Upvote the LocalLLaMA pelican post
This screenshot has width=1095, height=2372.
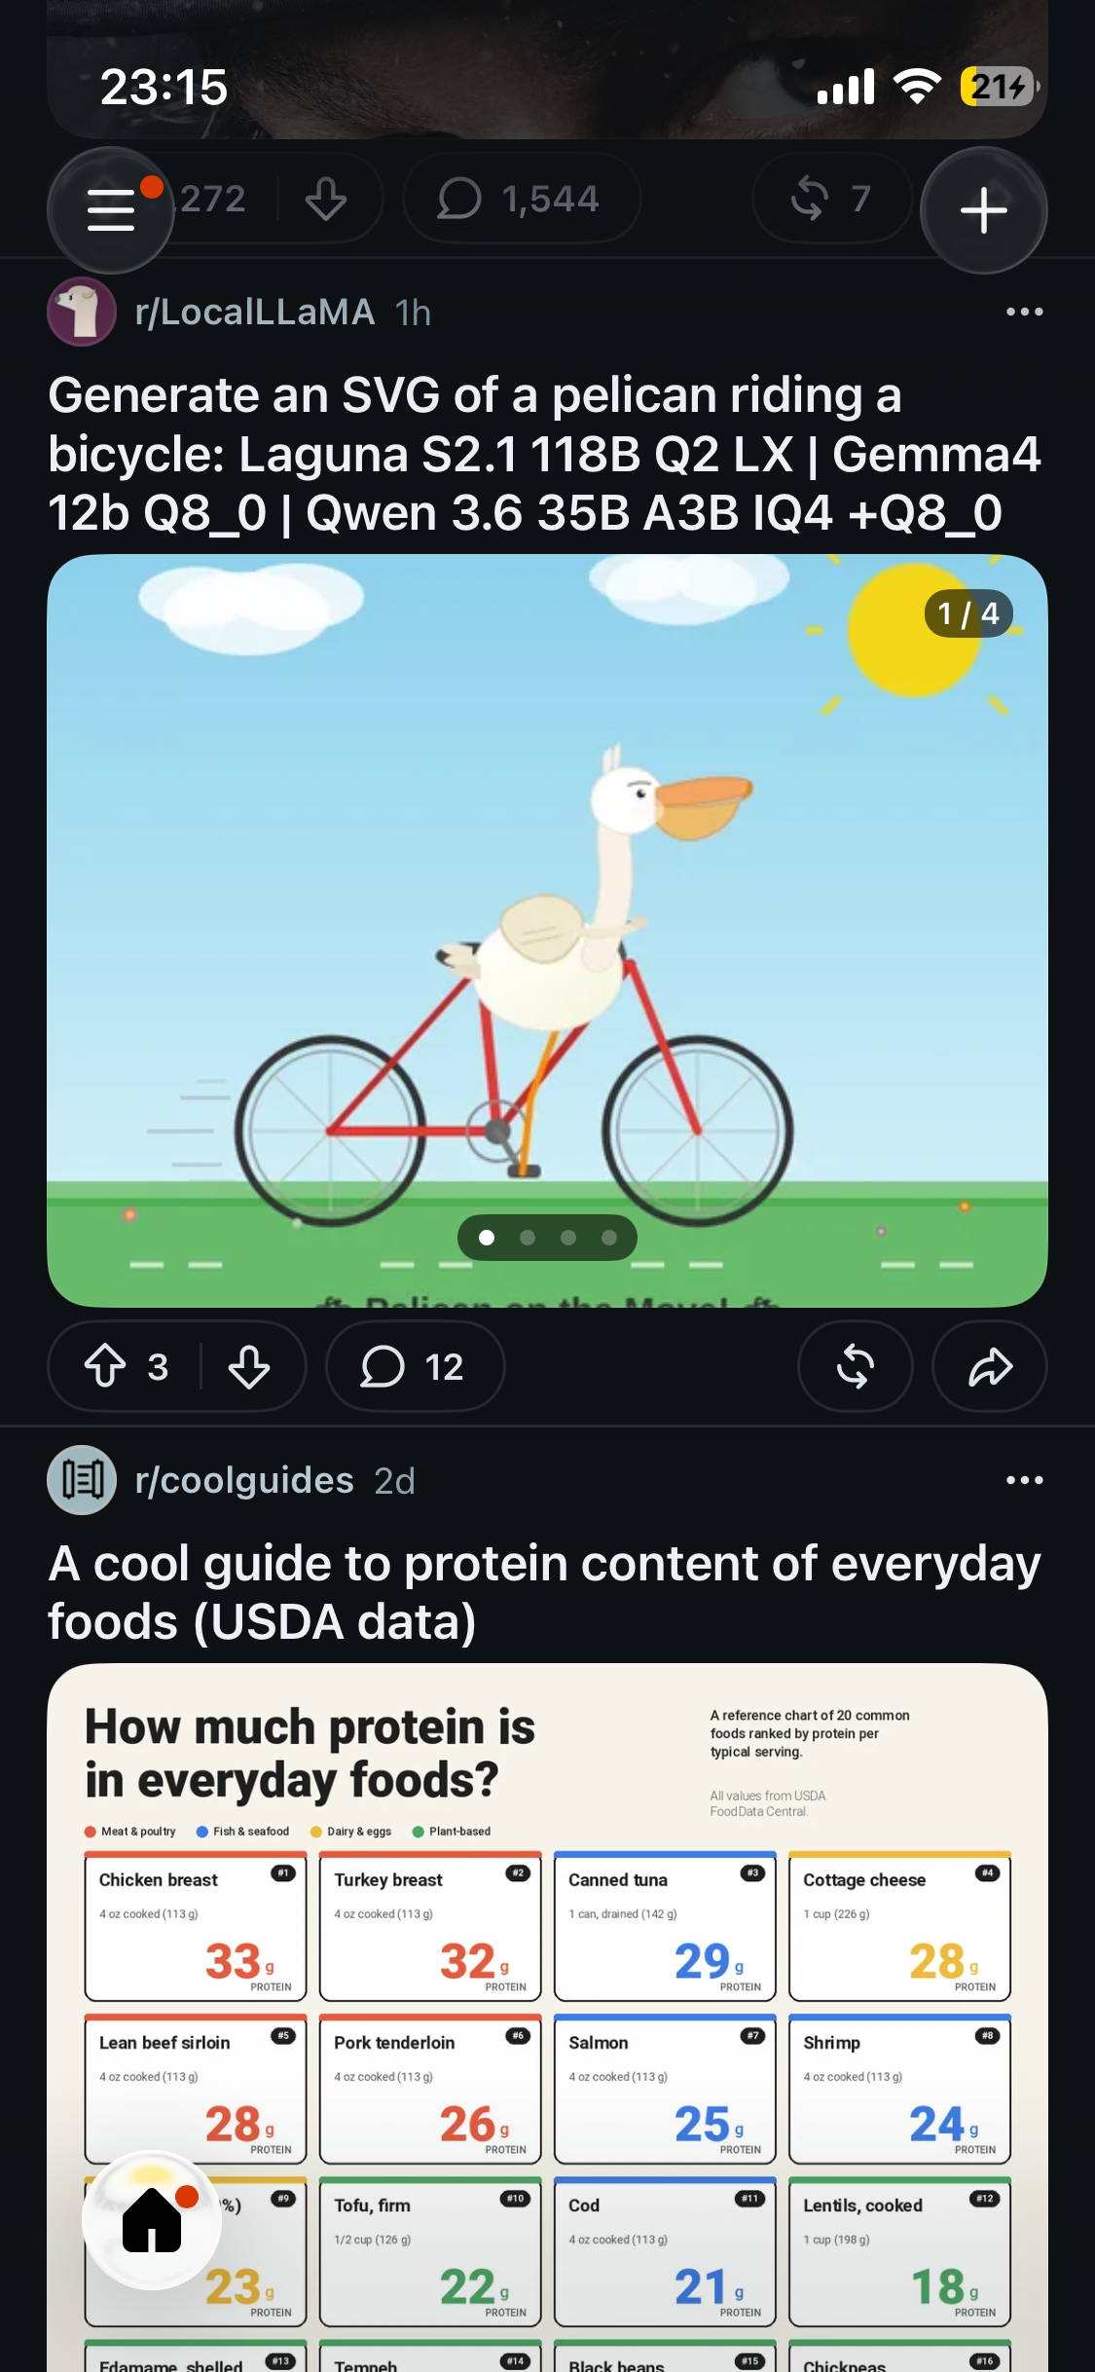point(105,1366)
